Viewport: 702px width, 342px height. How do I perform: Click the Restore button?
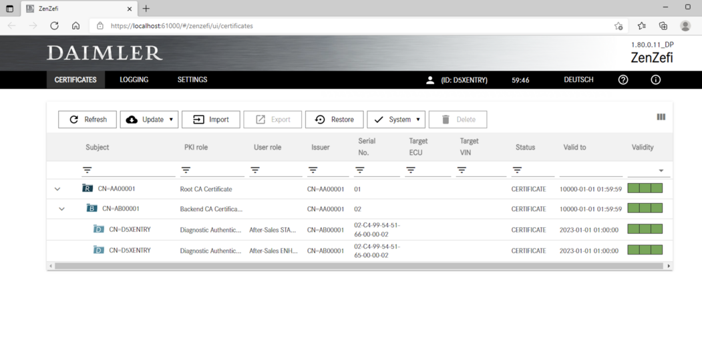(335, 120)
